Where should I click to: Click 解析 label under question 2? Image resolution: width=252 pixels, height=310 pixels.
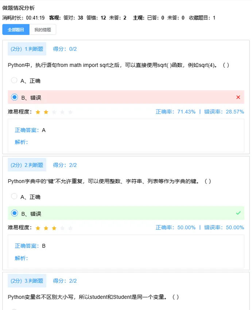pyautogui.click(x=21, y=258)
